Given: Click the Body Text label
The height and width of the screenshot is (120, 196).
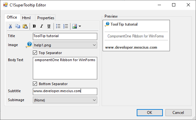Looking at the screenshot, I should pos(16,60).
